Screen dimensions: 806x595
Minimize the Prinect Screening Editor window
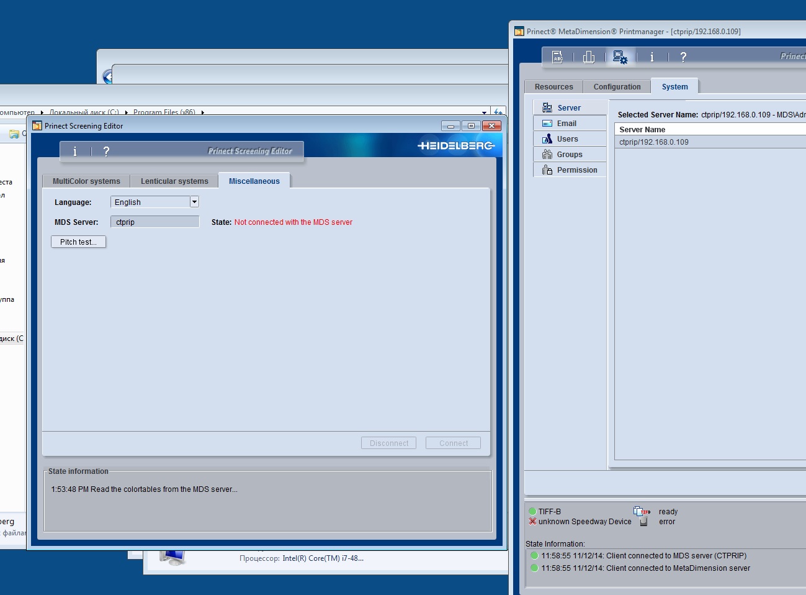click(x=450, y=126)
